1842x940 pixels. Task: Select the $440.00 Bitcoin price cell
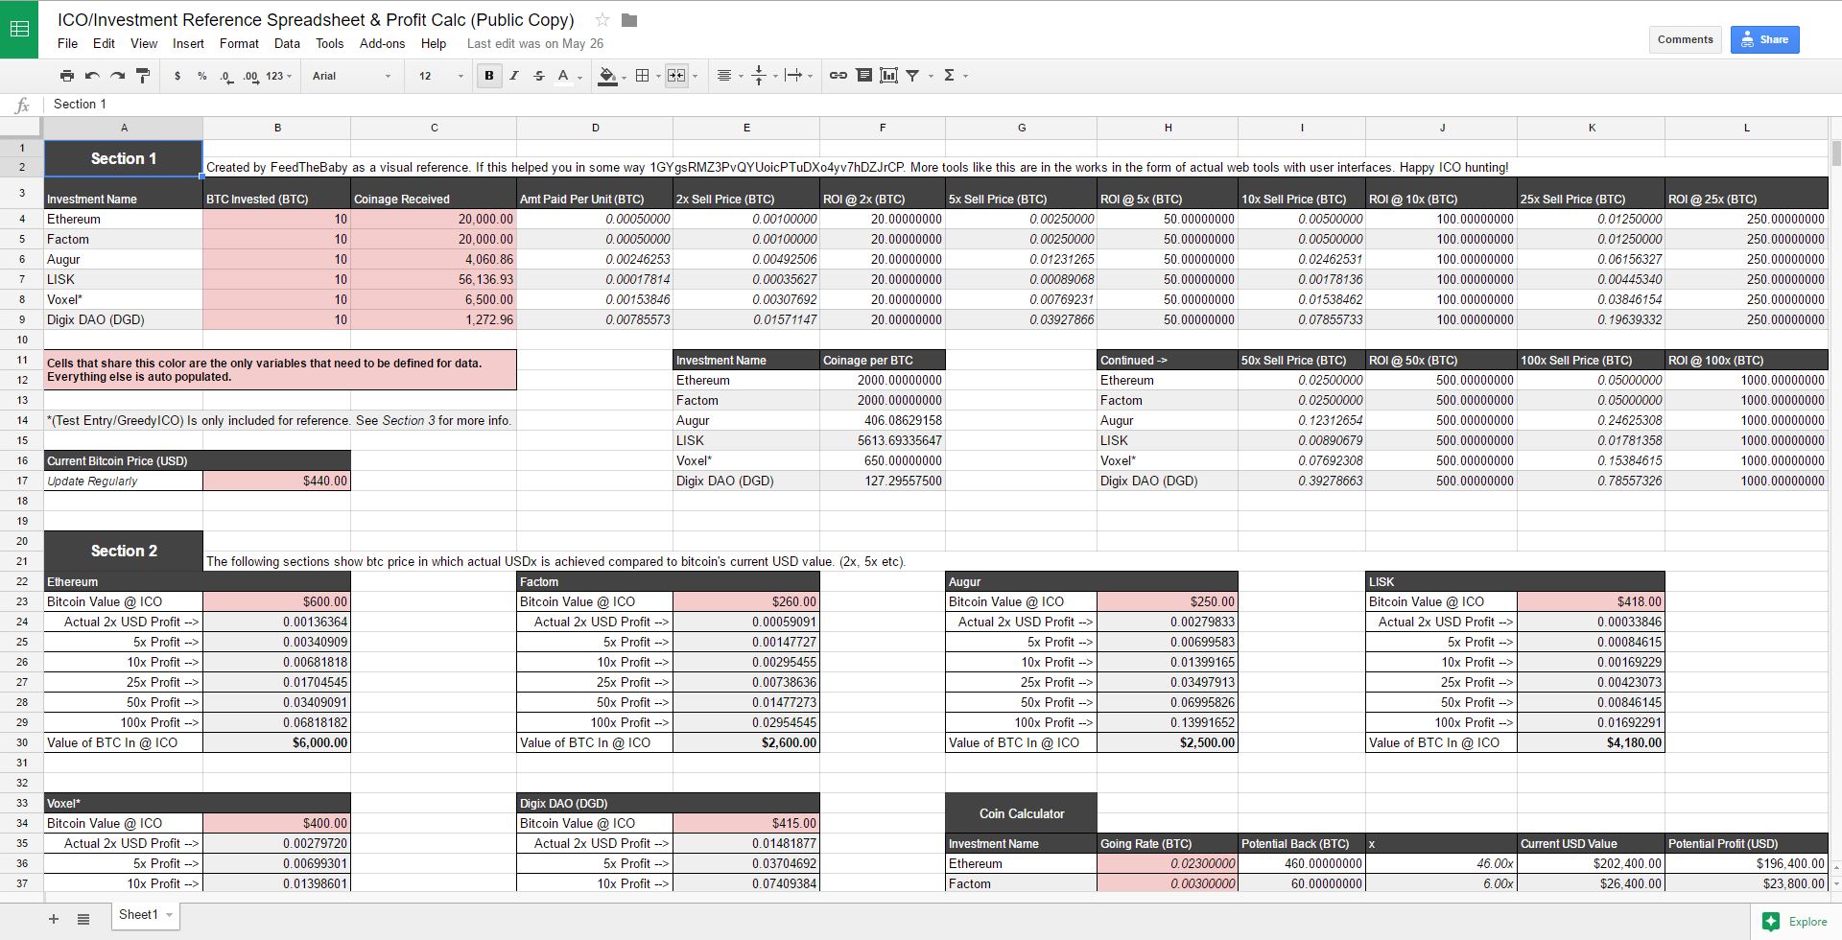click(277, 481)
